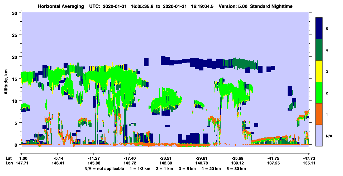Screen dimensions: 343x176
Task: Click the '1 = 1/3 km' legend note
Action: click(140, 169)
